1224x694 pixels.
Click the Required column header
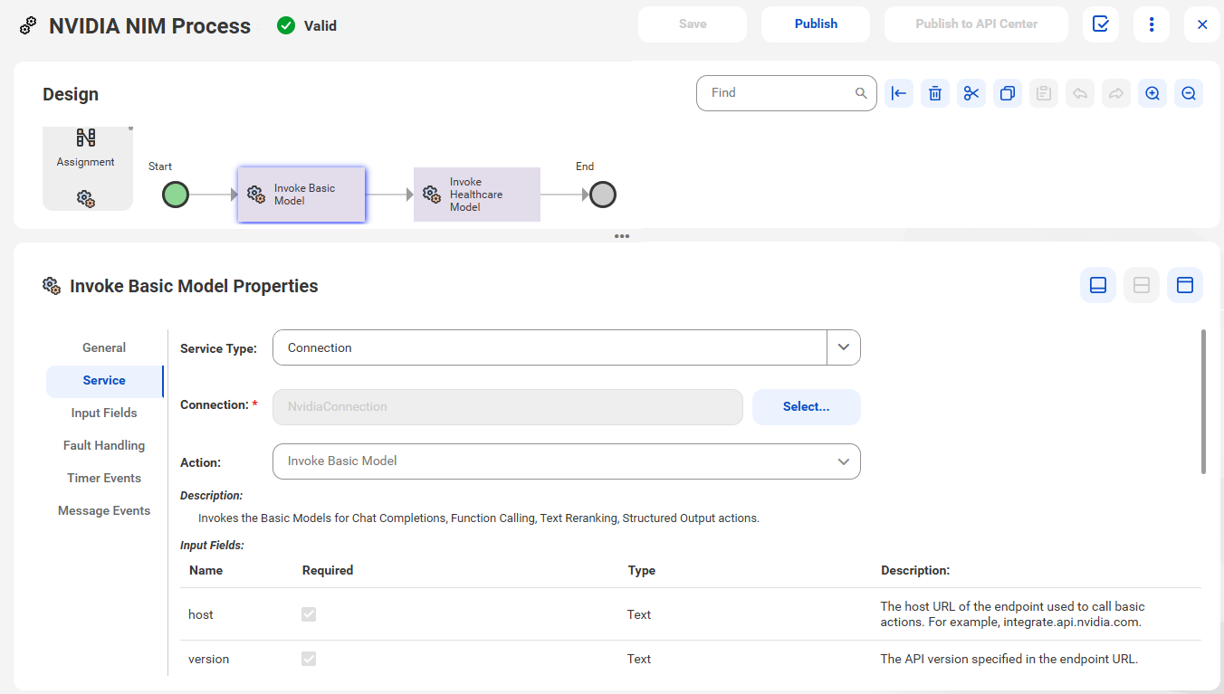pyautogui.click(x=328, y=570)
